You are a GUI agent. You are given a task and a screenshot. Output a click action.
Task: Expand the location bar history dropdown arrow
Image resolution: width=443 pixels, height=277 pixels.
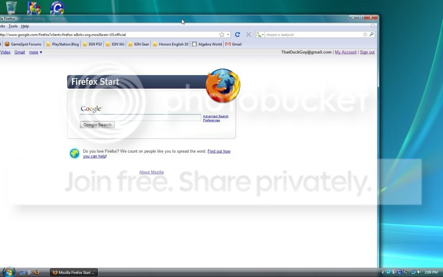click(228, 35)
